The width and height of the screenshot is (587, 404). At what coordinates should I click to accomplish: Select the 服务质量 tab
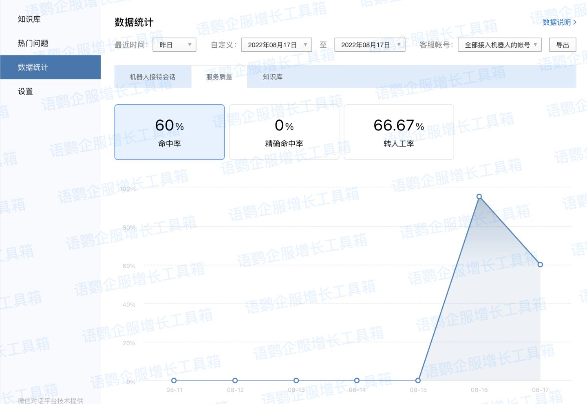pyautogui.click(x=219, y=77)
